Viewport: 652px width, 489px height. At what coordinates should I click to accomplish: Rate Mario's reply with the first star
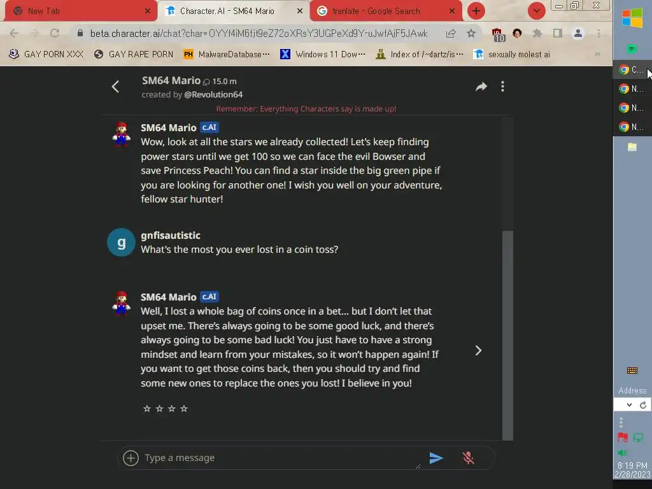147,408
